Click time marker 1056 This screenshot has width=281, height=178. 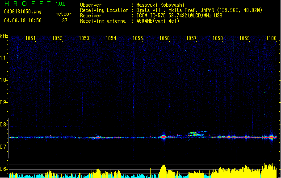point(164,38)
